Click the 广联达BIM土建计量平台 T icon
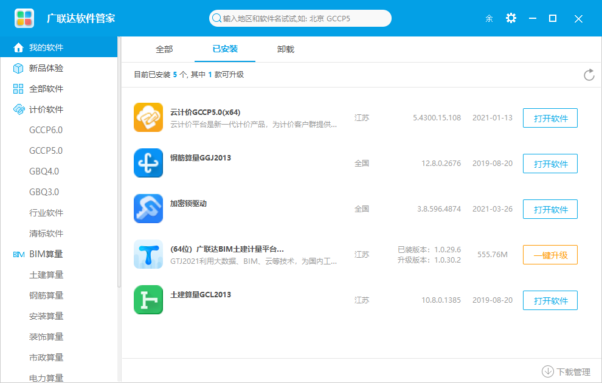This screenshot has height=383, width=602. (148, 254)
